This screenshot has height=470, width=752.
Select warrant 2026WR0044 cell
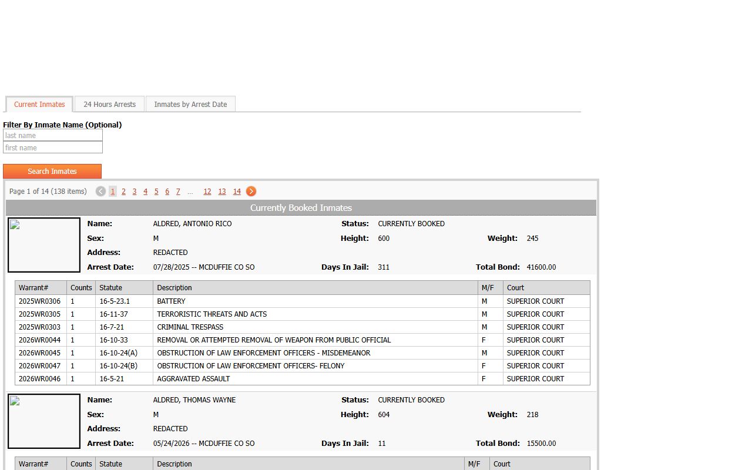[41, 340]
